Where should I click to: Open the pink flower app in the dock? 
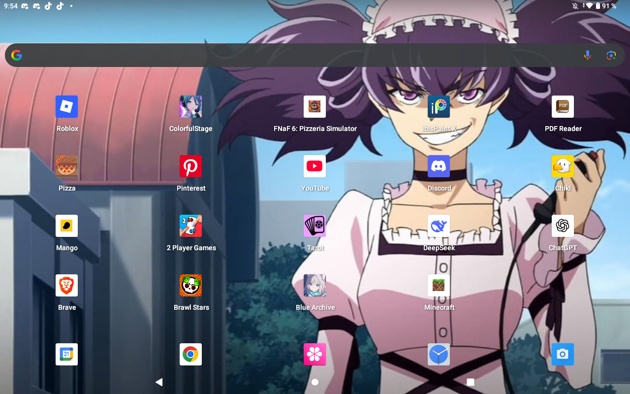(315, 355)
